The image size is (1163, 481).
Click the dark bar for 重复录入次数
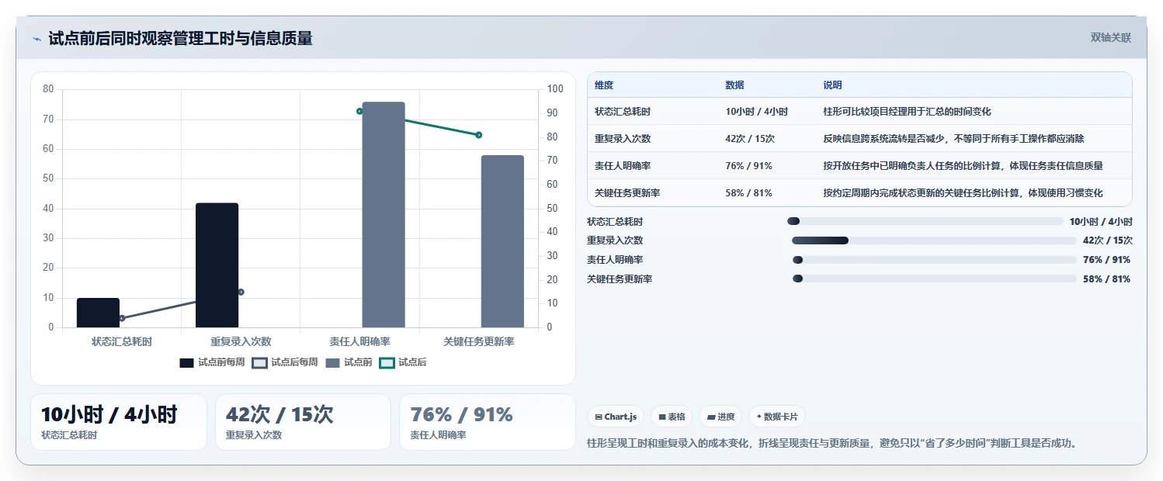pos(217,265)
